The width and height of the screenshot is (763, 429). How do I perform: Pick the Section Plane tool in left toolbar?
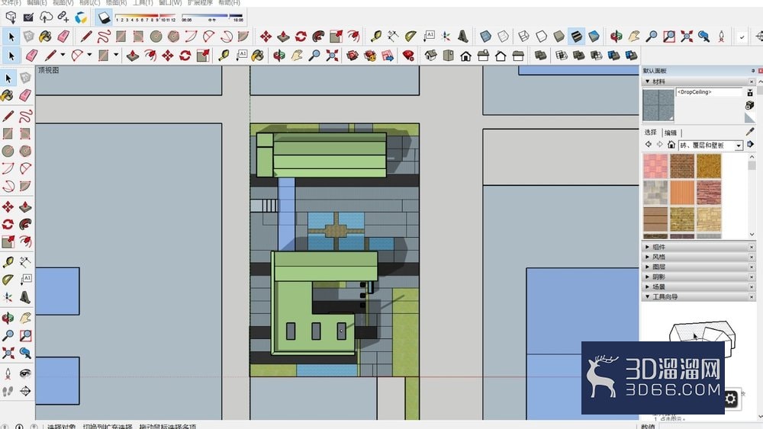click(25, 391)
